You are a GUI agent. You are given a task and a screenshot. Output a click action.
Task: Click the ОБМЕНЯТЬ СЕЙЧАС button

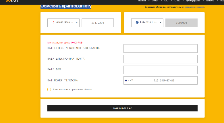point(122,108)
